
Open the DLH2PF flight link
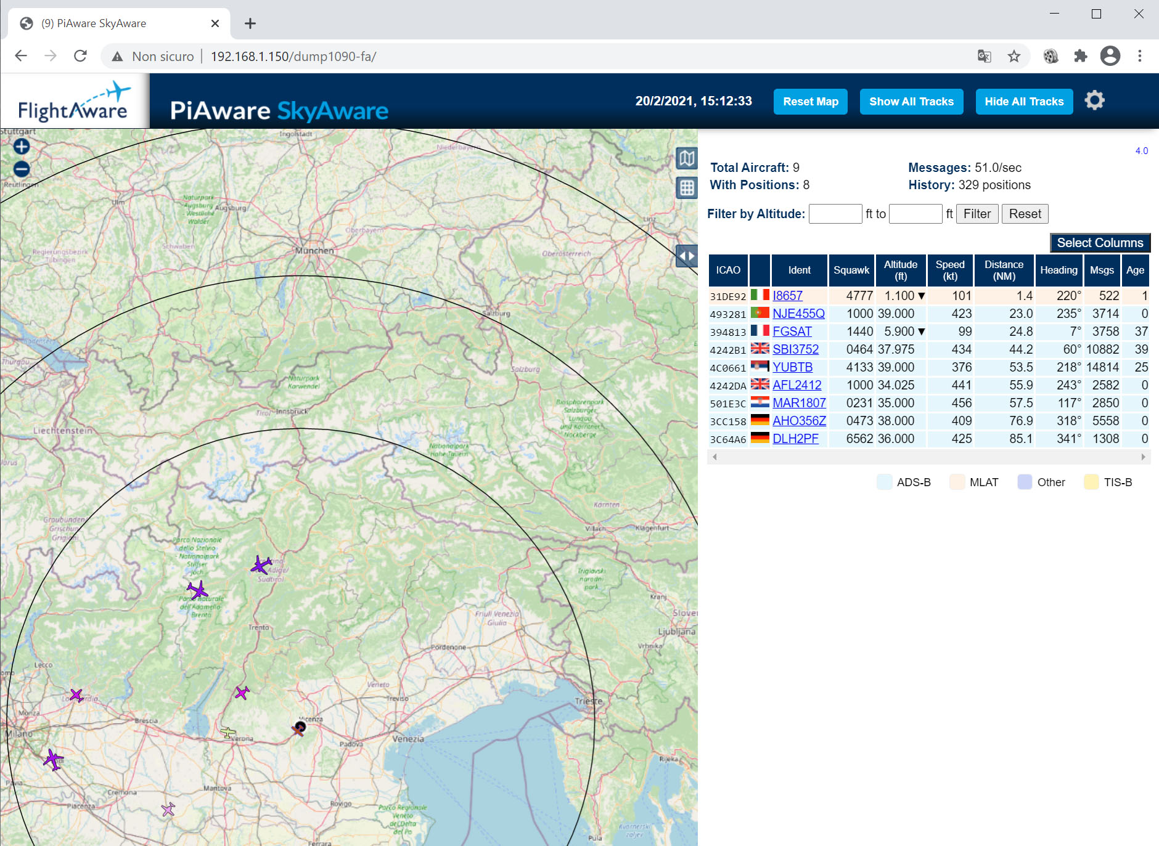point(795,439)
